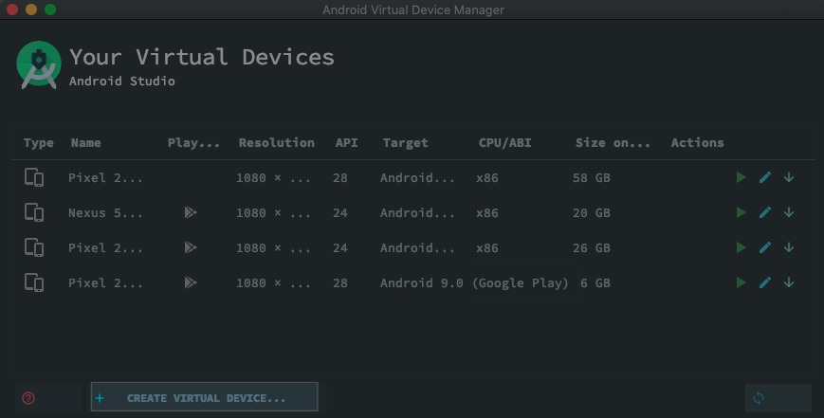Screen dimensions: 824x418
Task: Click API 24 cell in 26 GB row
Action: [x=340, y=247]
